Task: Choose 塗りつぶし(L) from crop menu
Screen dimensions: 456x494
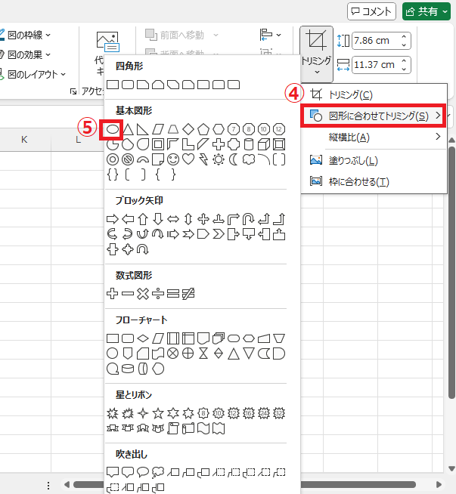Action: tap(374, 161)
